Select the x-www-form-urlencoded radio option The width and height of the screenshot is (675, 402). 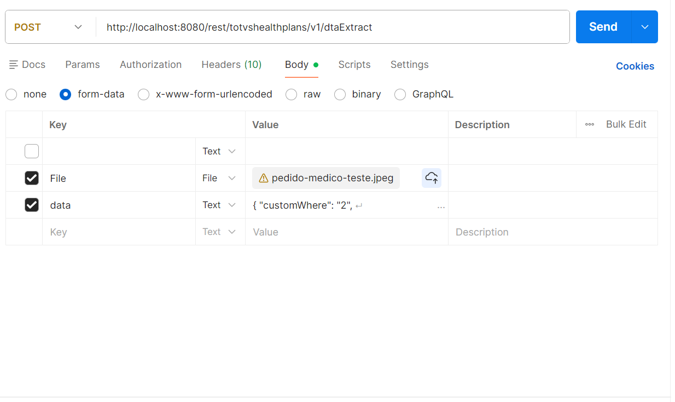tap(144, 94)
